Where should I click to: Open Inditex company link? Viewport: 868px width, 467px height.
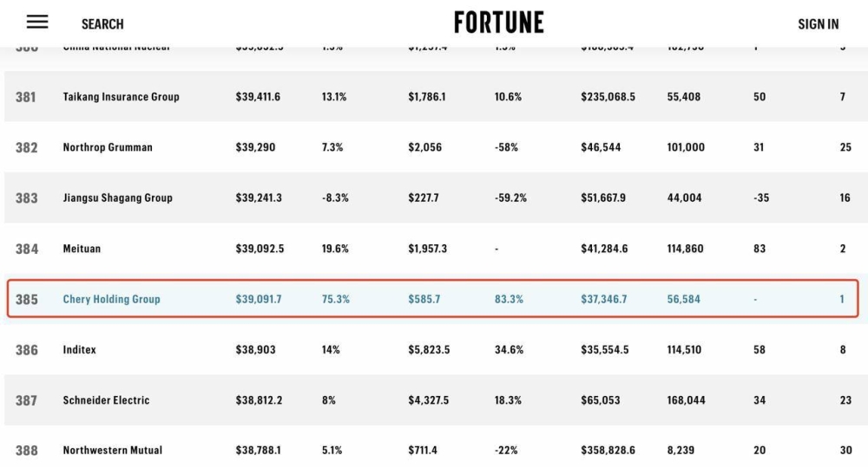tap(79, 350)
